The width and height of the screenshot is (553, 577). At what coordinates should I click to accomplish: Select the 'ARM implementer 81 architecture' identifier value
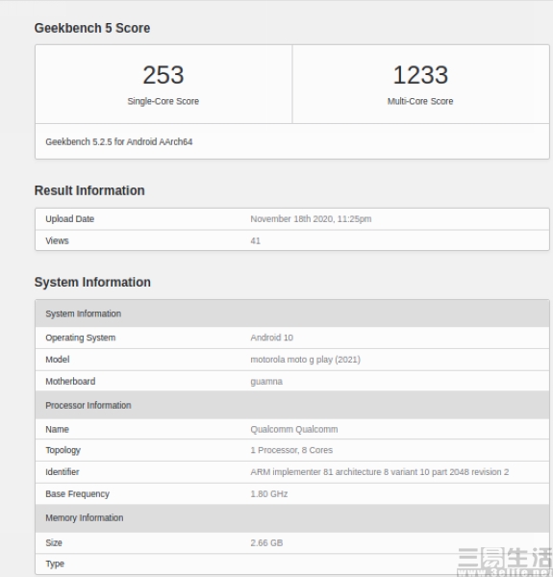pos(379,472)
